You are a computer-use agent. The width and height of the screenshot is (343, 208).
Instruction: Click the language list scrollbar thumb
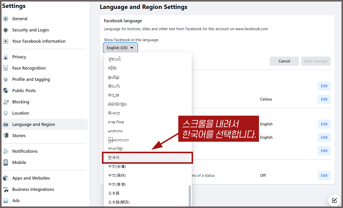190,196
